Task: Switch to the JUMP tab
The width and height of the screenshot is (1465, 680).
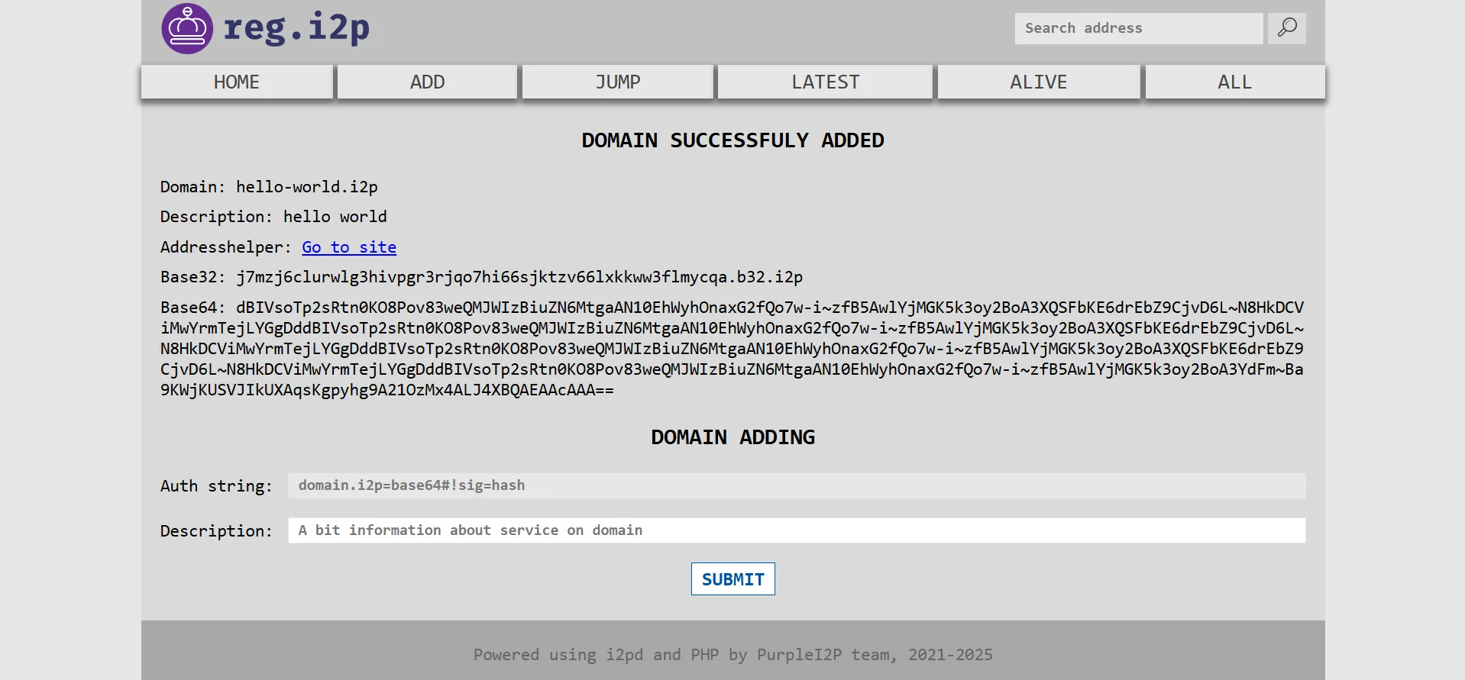Action: (x=618, y=82)
